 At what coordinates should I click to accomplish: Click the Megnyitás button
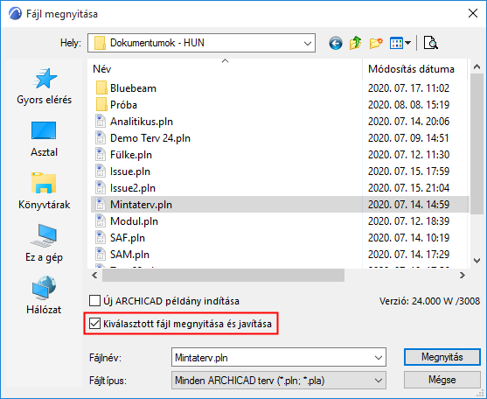pyautogui.click(x=442, y=357)
